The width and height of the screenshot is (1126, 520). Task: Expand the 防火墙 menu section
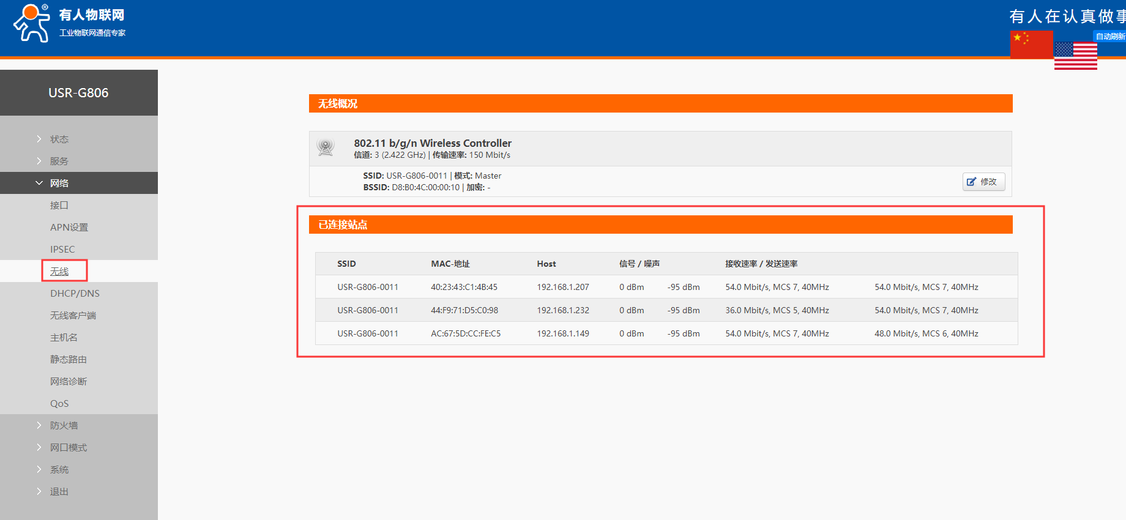pos(64,425)
